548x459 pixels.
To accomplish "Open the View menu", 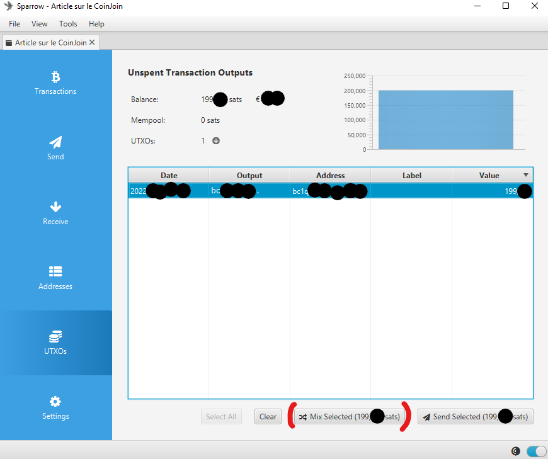I will click(40, 24).
